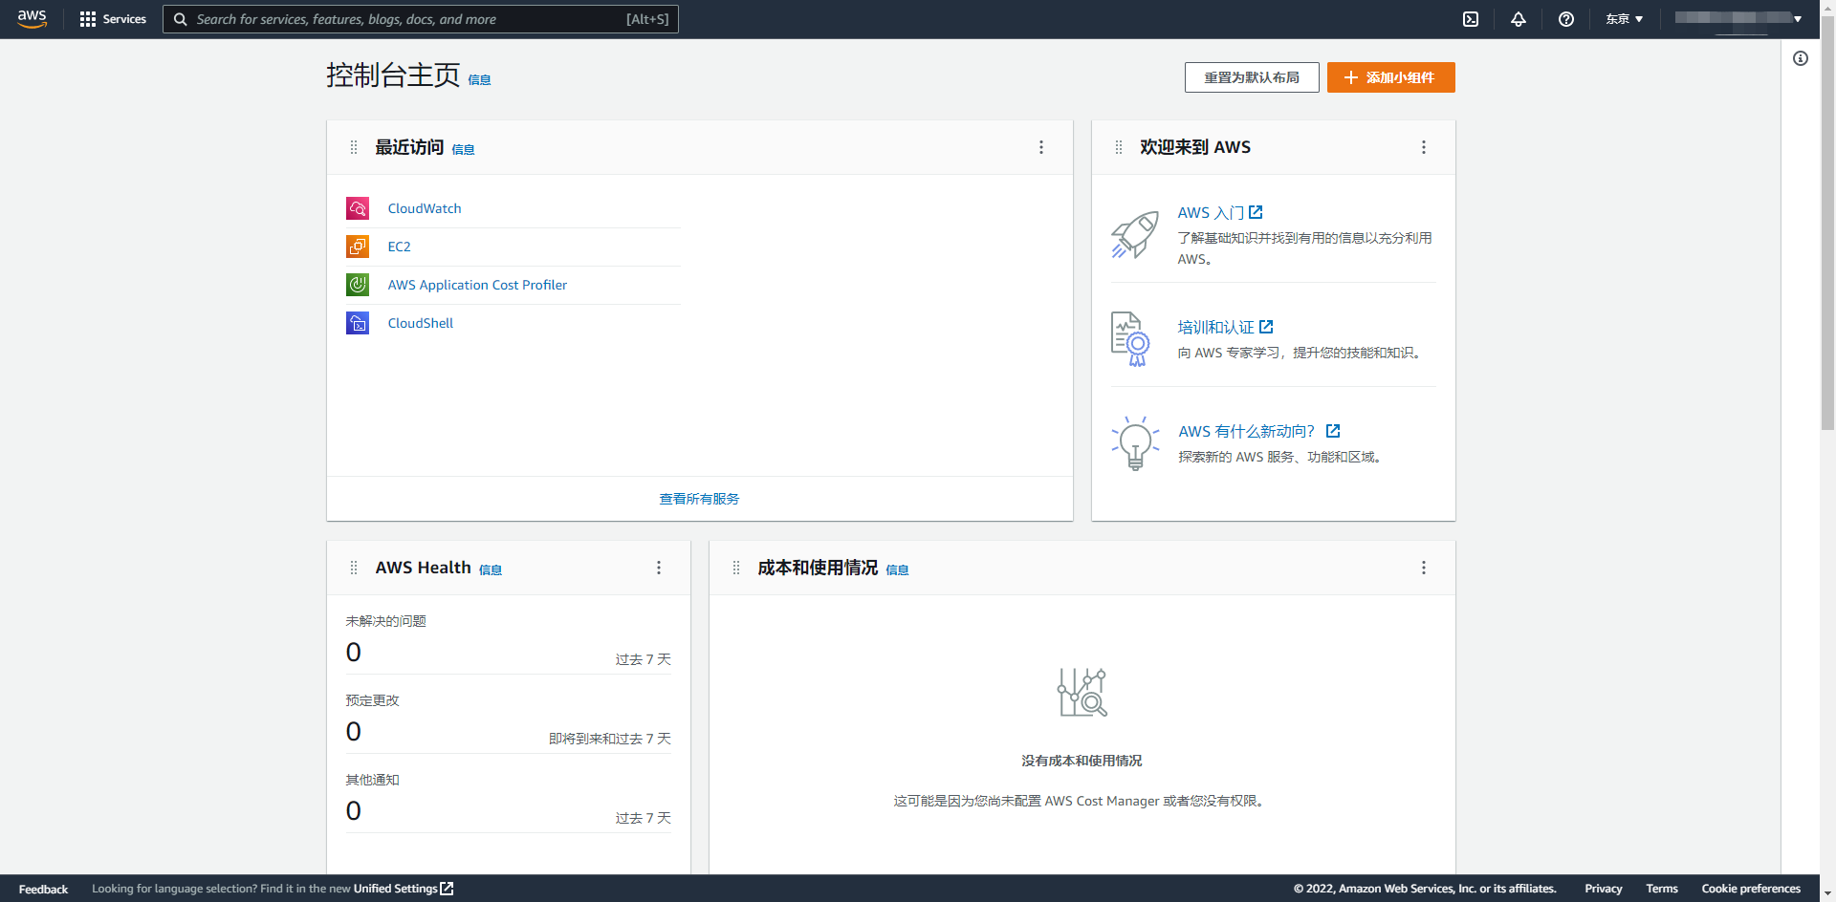Grab the 欢迎来到 AWS widget drag handle
The height and width of the screenshot is (902, 1836).
coord(1119,147)
